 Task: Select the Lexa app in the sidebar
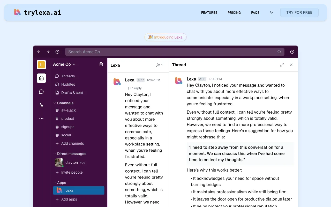(x=79, y=190)
